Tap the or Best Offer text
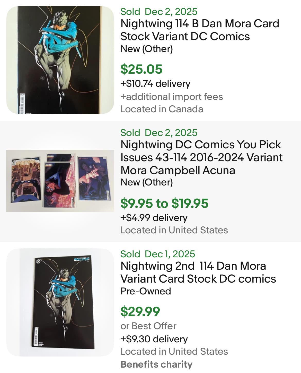The height and width of the screenshot is (373, 301). (148, 326)
